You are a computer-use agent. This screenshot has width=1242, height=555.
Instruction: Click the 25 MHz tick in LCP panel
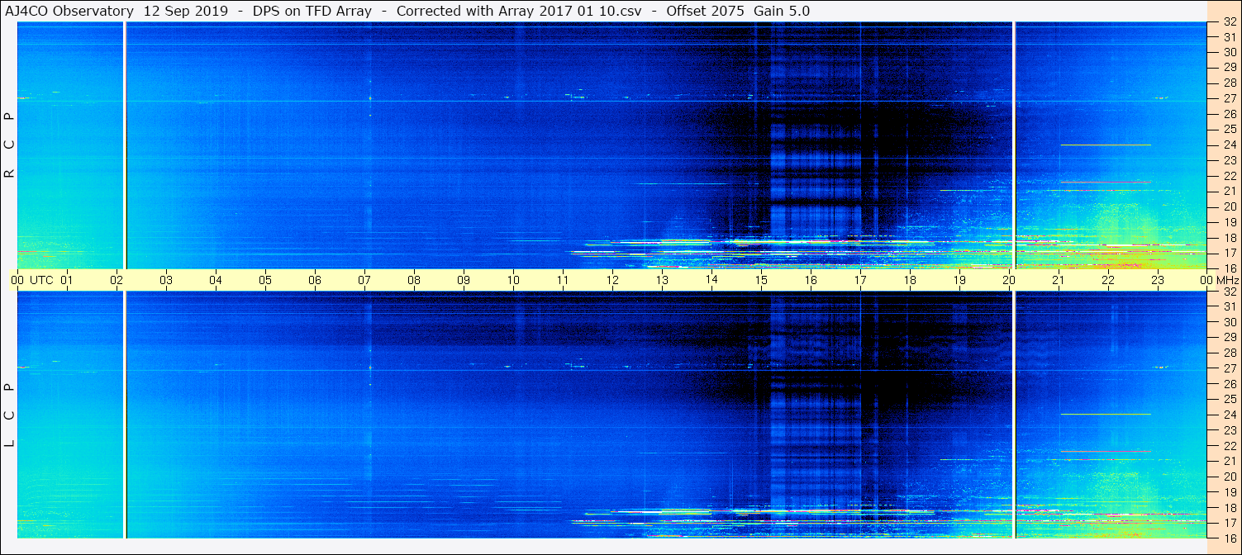pos(1230,400)
